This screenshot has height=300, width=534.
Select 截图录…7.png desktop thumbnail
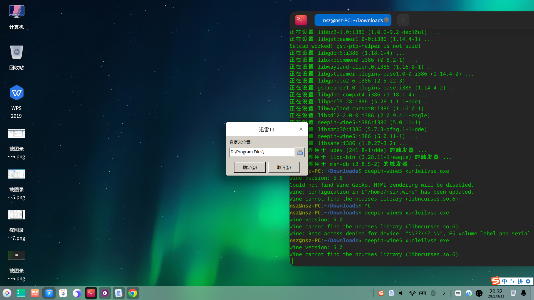(16, 215)
